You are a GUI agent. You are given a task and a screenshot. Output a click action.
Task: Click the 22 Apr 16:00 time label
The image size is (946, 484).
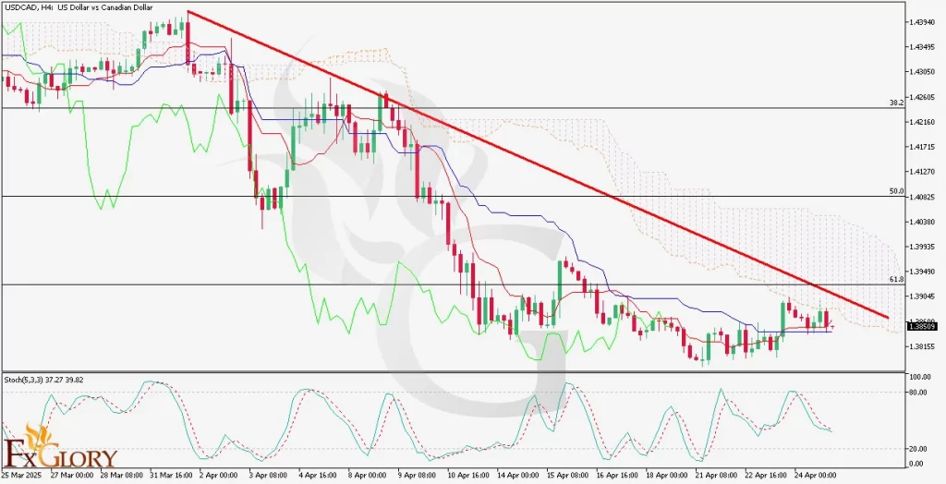(x=766, y=475)
